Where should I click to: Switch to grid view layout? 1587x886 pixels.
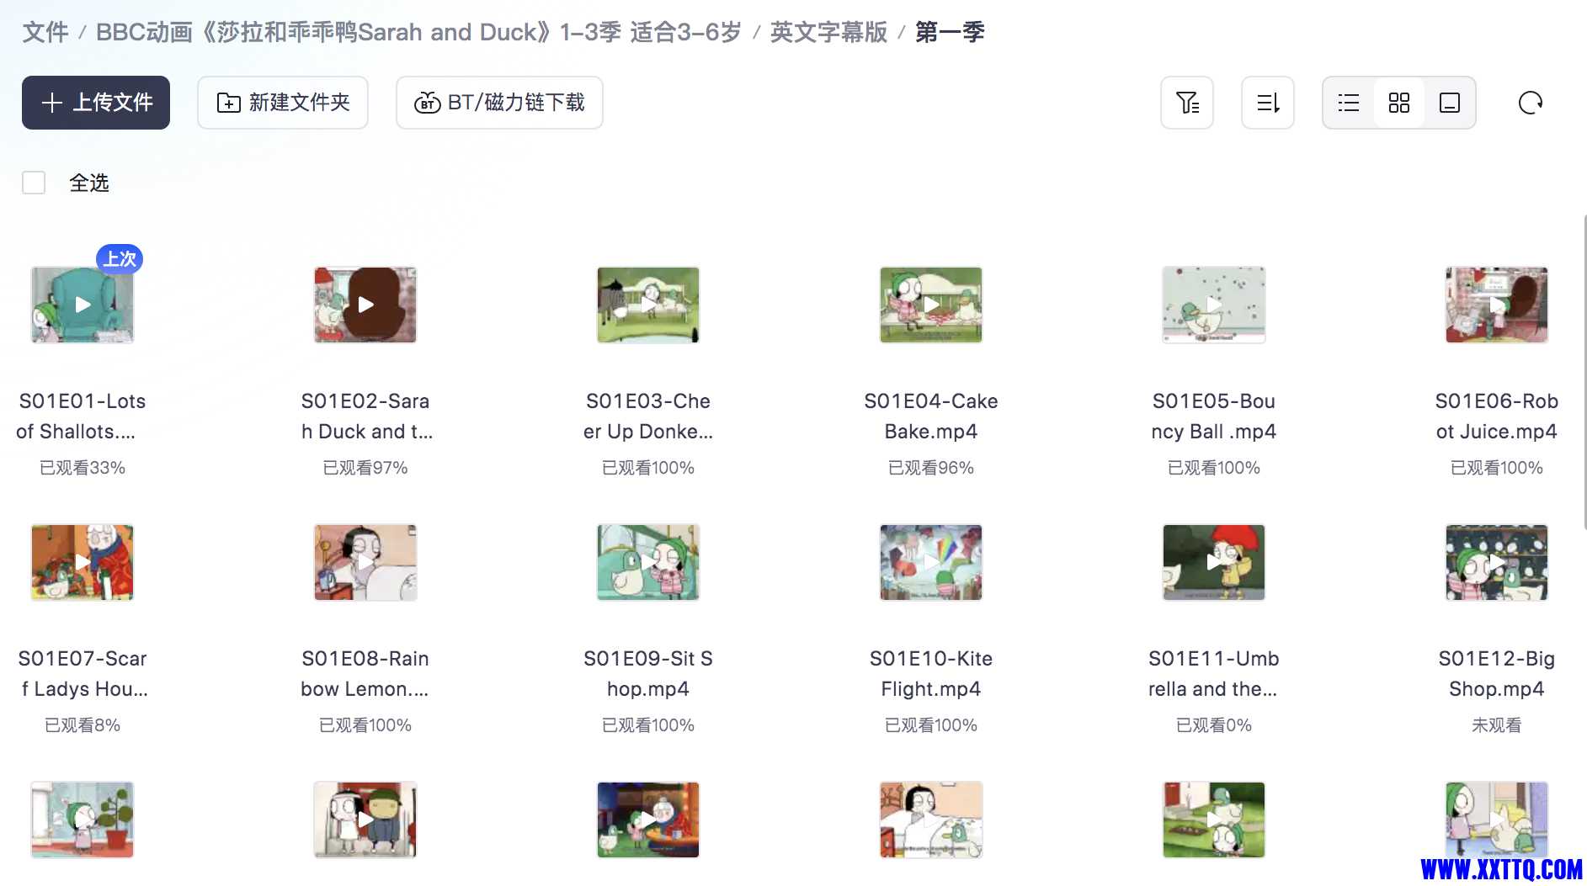click(1398, 103)
